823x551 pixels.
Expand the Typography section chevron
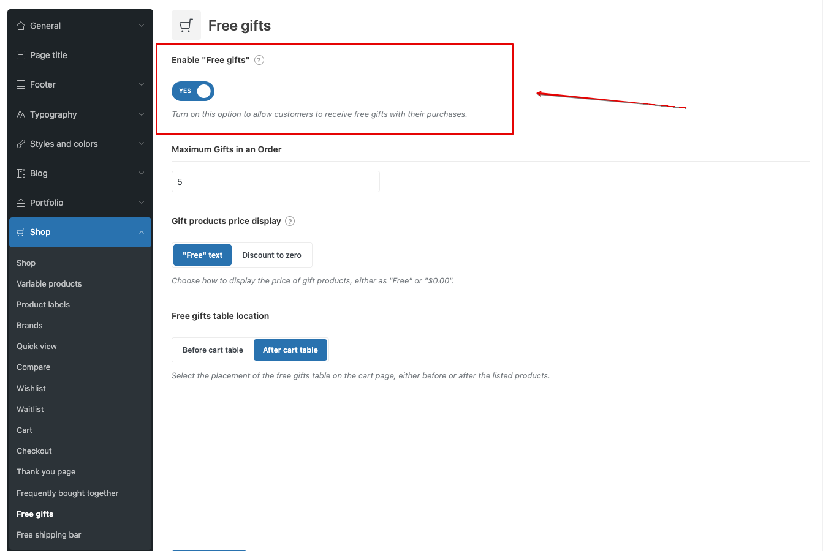click(142, 114)
